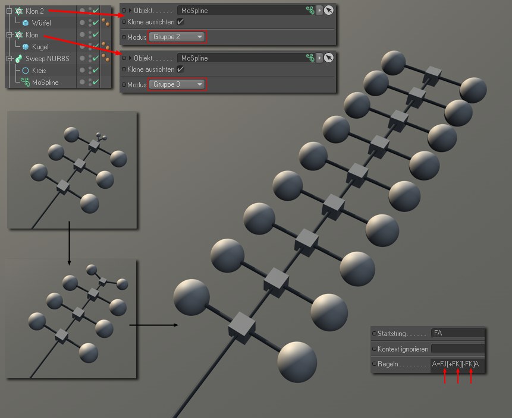Disable Klon.2 green enable checkmark

95,11
